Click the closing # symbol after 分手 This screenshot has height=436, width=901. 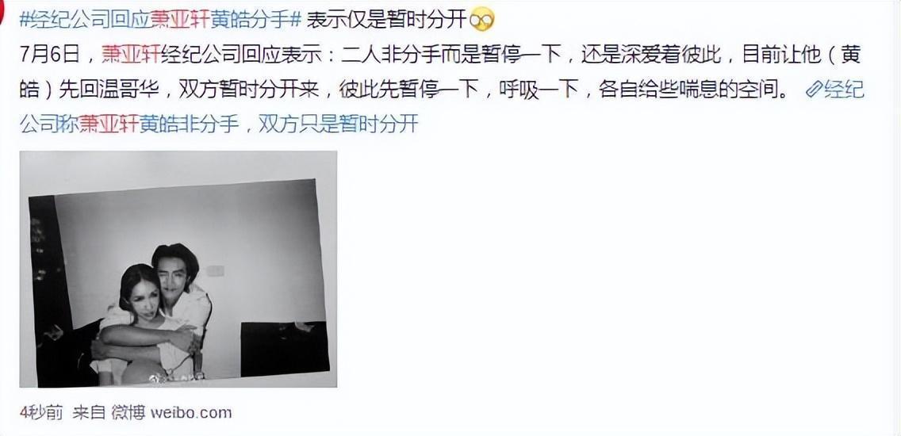(x=295, y=21)
